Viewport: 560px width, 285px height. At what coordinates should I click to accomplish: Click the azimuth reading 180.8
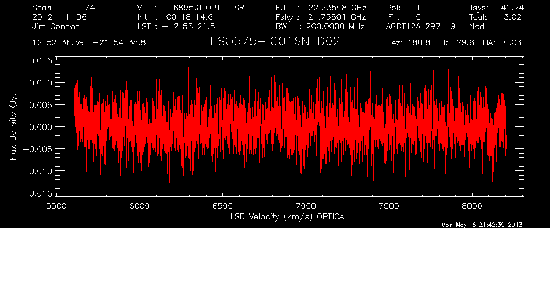tap(419, 42)
